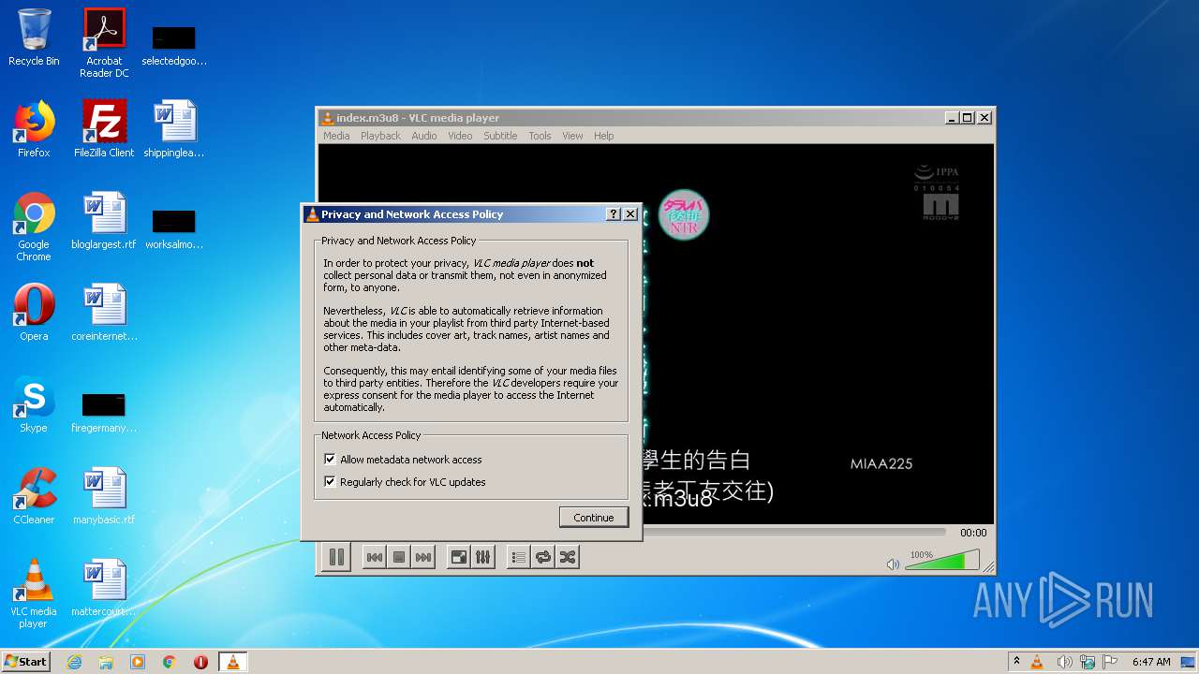Viewport: 1199px width, 674px height.
Task: Select the Recycle Bin desktop icon
Action: (34, 37)
